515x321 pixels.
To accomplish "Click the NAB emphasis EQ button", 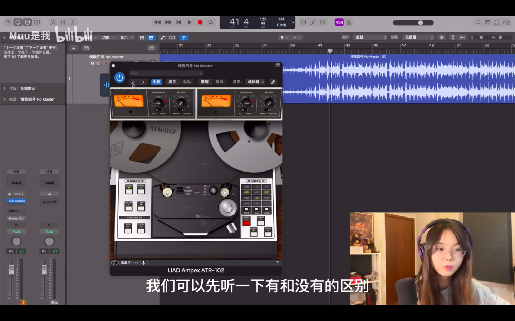I will 128,228.
